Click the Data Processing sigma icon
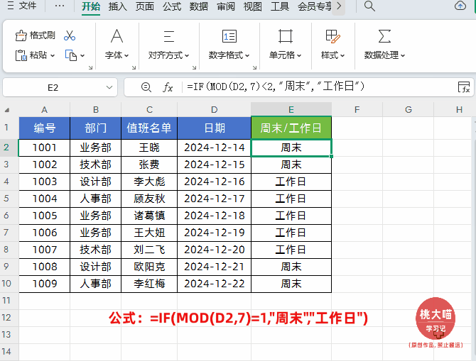 click(384, 36)
